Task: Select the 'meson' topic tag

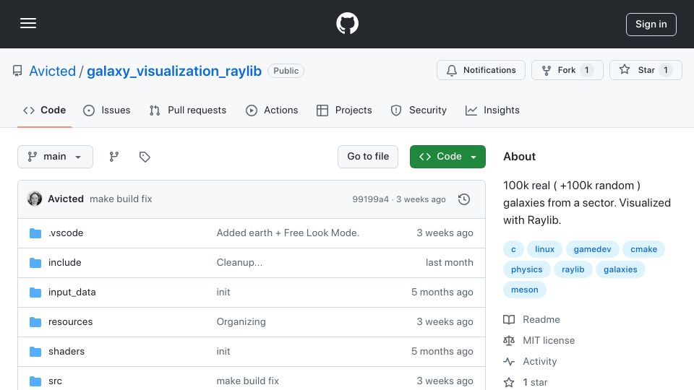Action: 525,290
